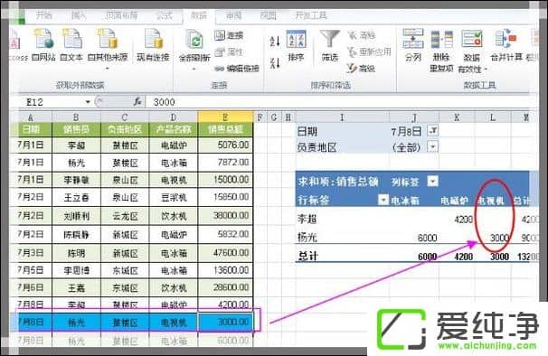548x356 pixels.
Task: Expand the 列标签 dropdown arrow
Action: pyautogui.click(x=432, y=181)
